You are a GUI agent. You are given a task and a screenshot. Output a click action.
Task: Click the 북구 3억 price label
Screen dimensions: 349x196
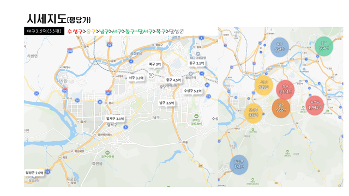tap(155, 64)
